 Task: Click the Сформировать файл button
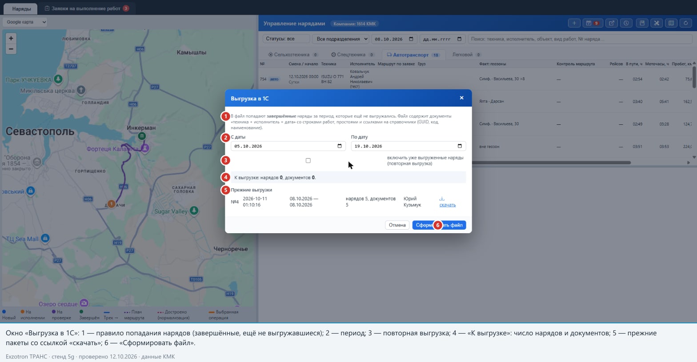(439, 225)
